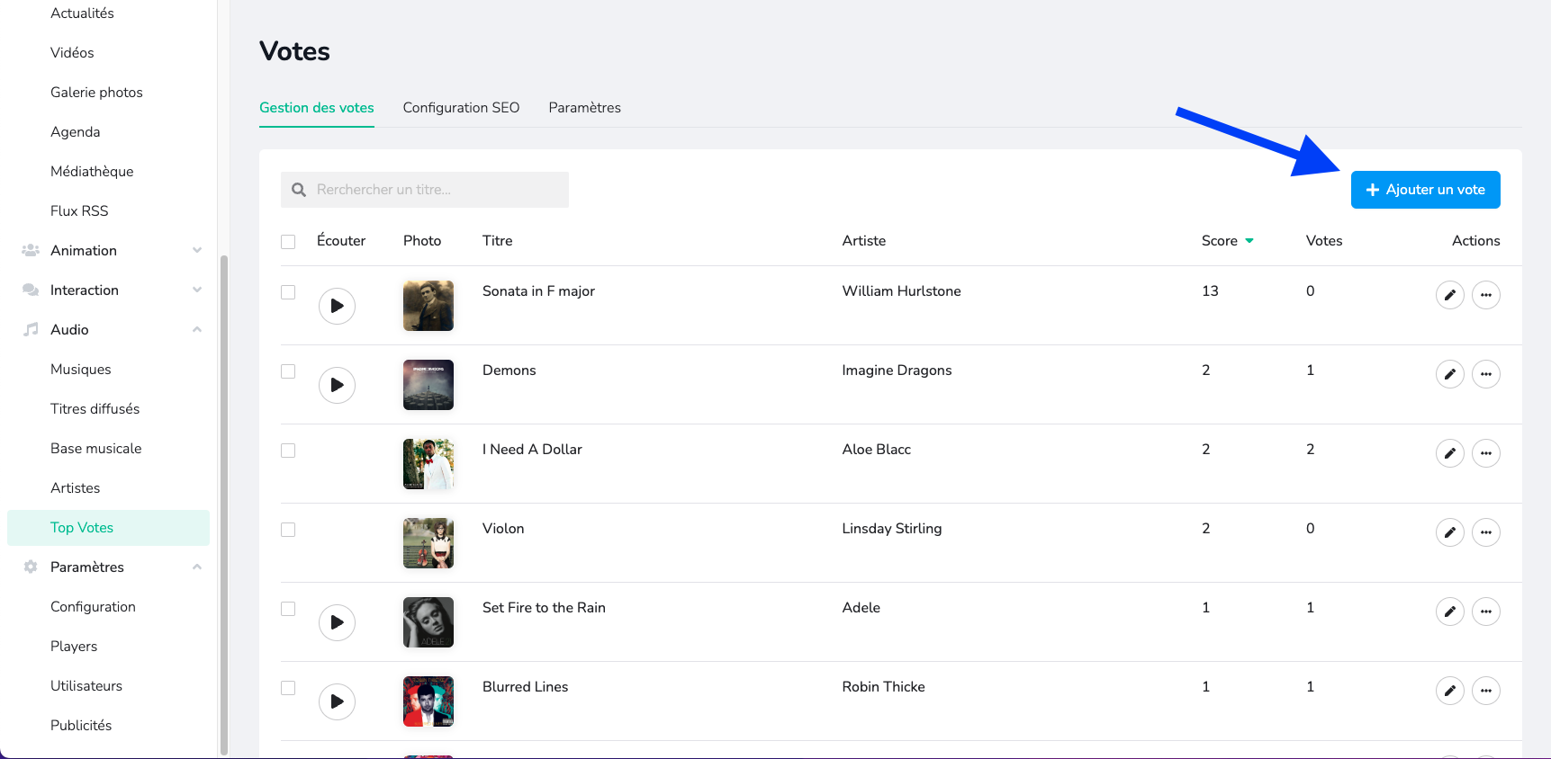
Task: Open more actions for Demons row
Action: (1485, 374)
